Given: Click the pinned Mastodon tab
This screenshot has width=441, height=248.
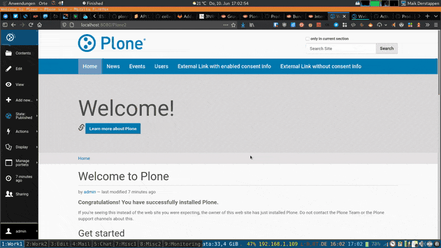Looking at the screenshot, I should tap(45, 17).
